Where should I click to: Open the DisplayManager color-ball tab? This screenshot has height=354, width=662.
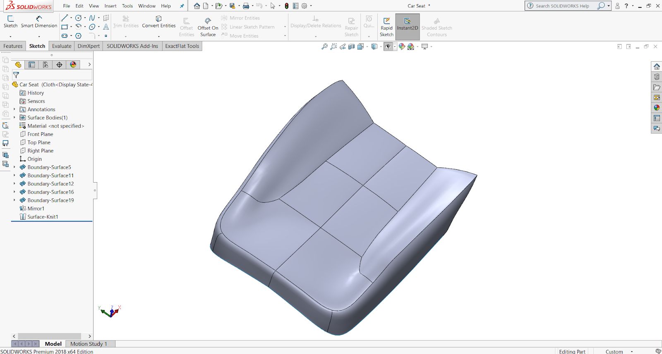(x=73, y=65)
